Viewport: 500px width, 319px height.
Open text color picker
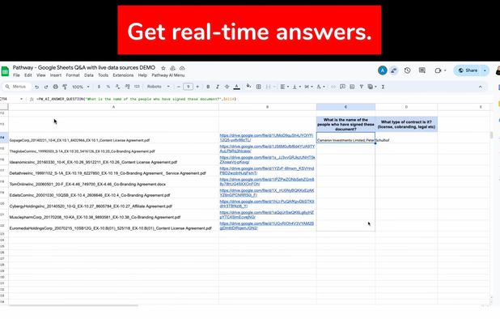coord(236,87)
